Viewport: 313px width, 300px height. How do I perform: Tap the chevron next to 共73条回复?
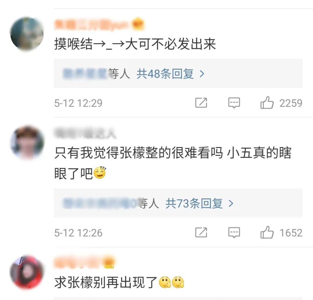[x=231, y=203]
